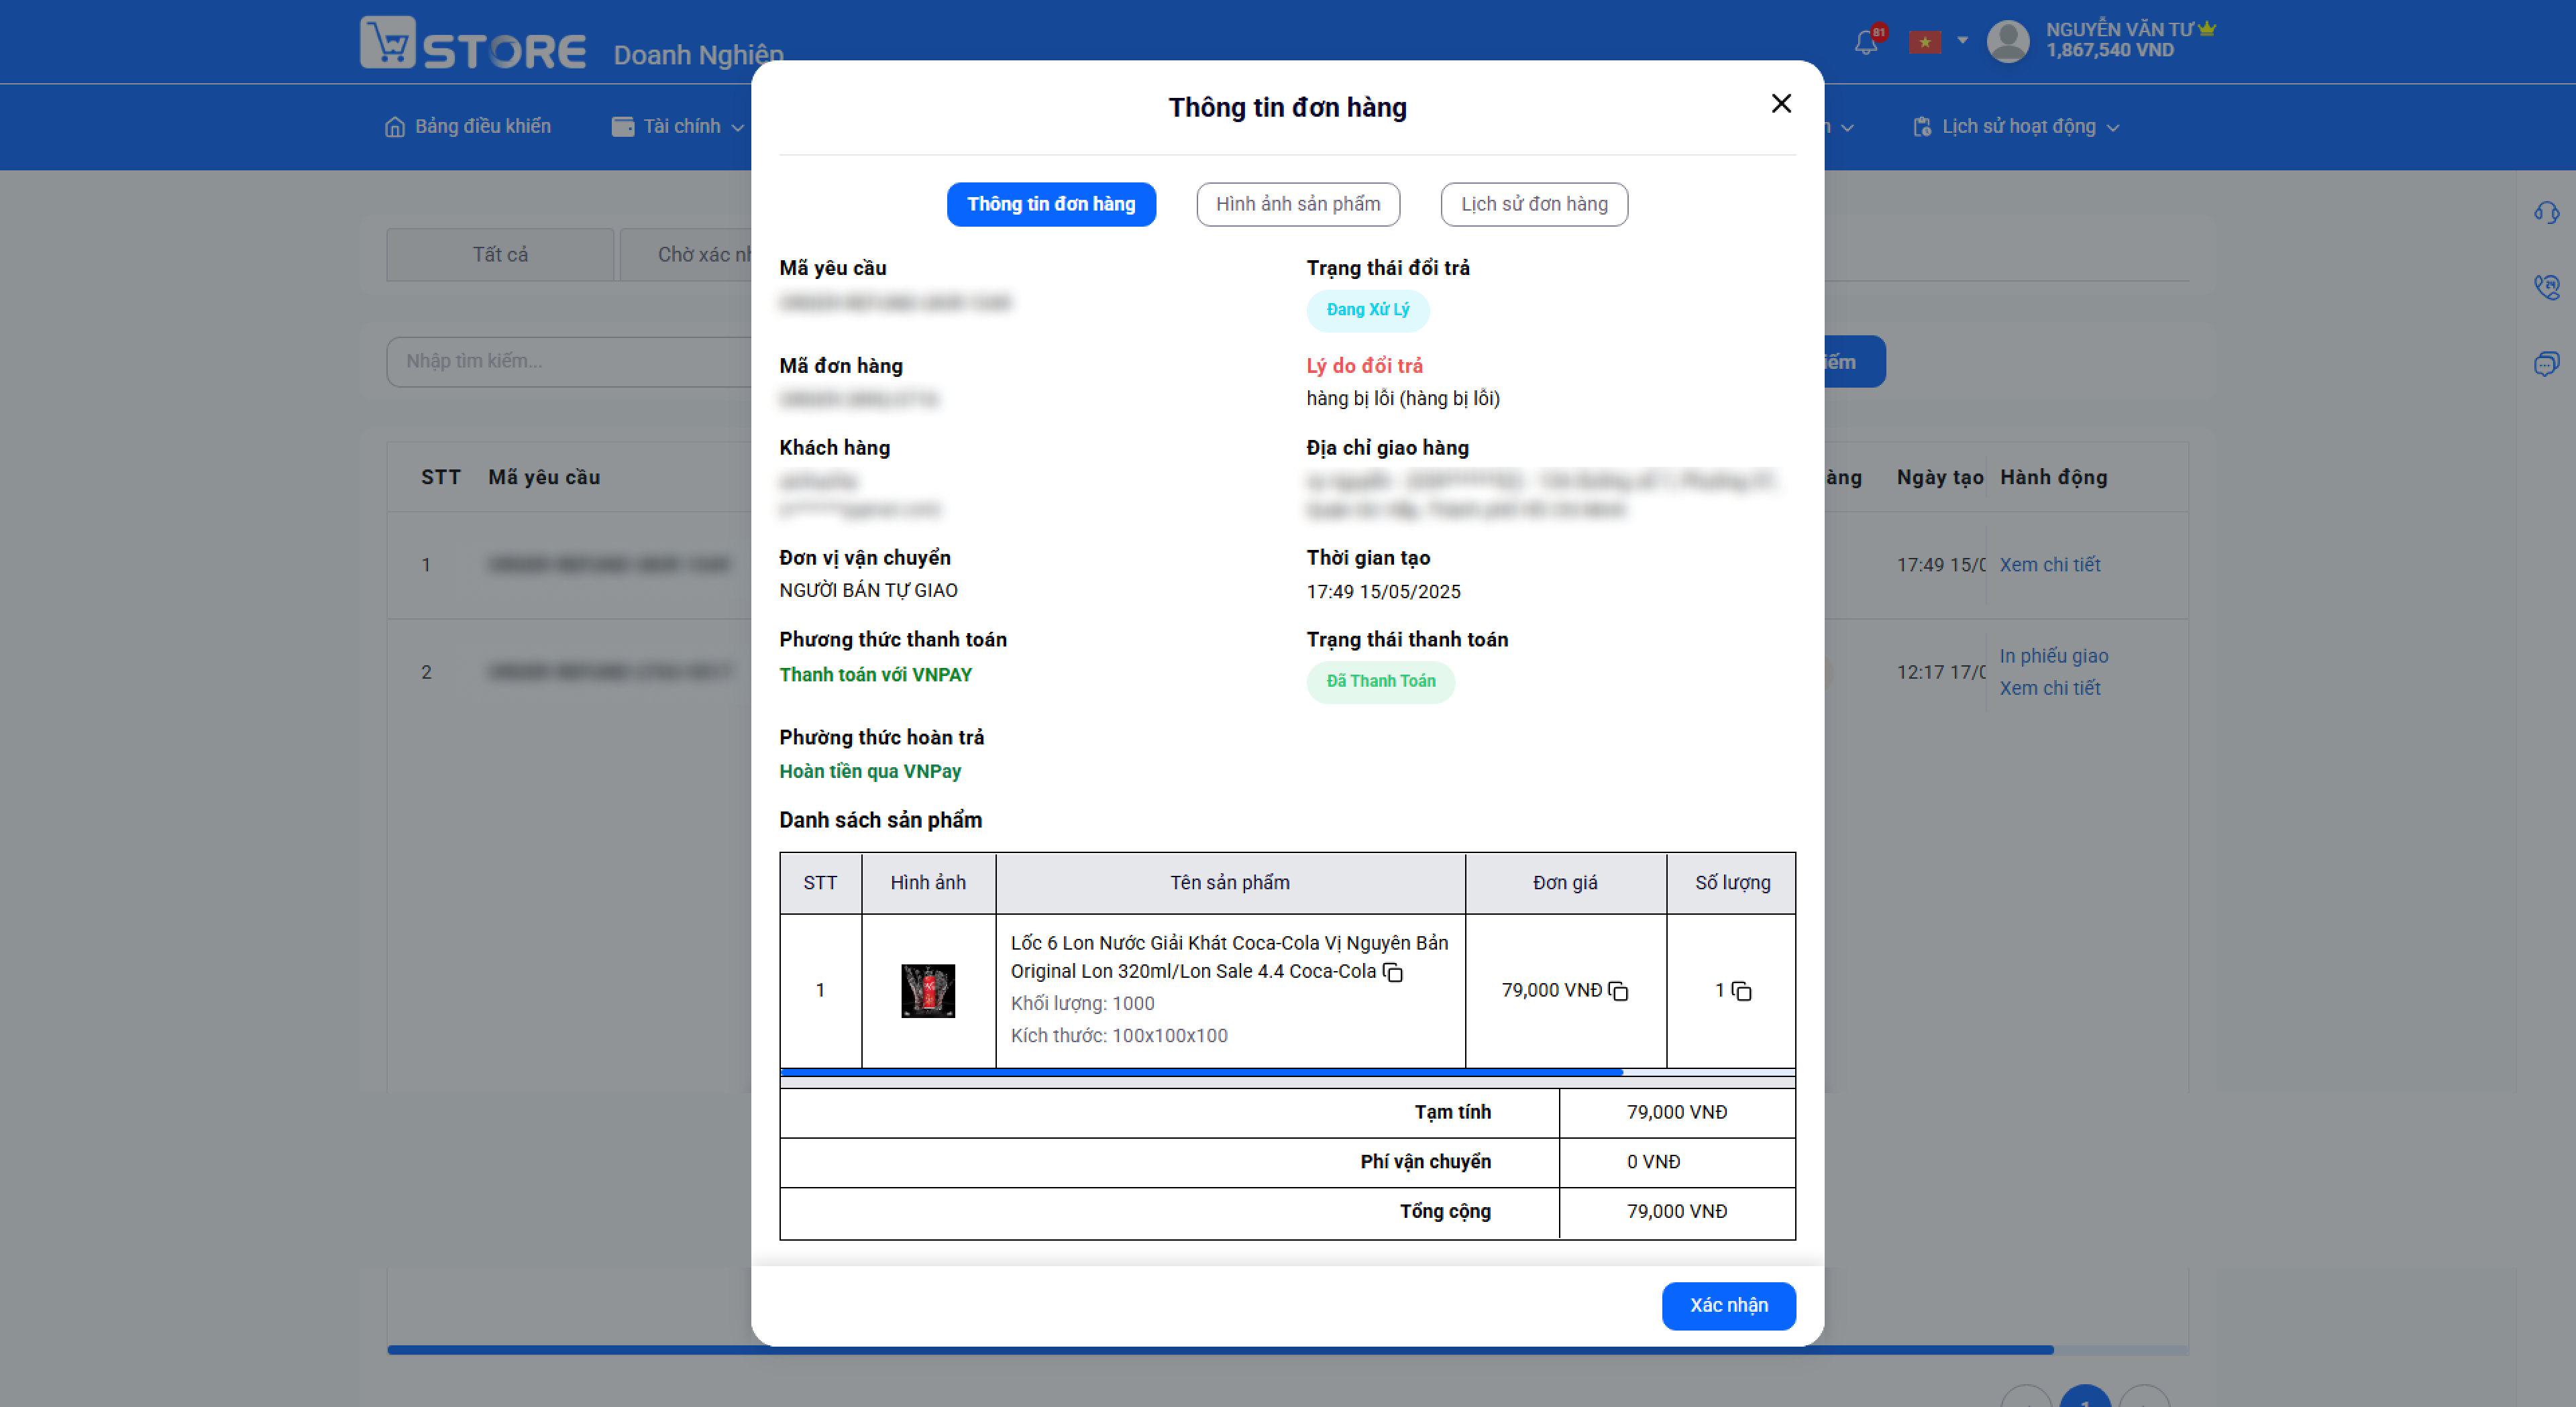Switch to Hình ảnh sản phẩm tab
The height and width of the screenshot is (1407, 2576).
coord(1298,204)
